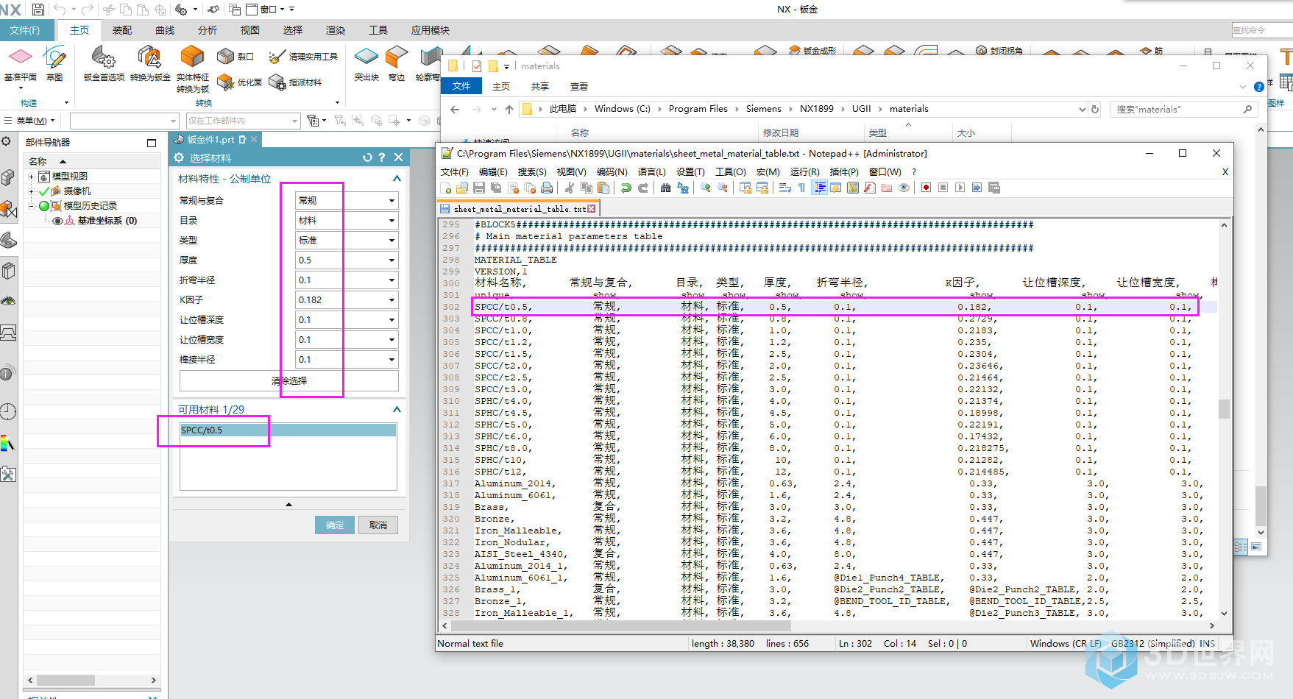Click the 清除选择 button

click(289, 380)
